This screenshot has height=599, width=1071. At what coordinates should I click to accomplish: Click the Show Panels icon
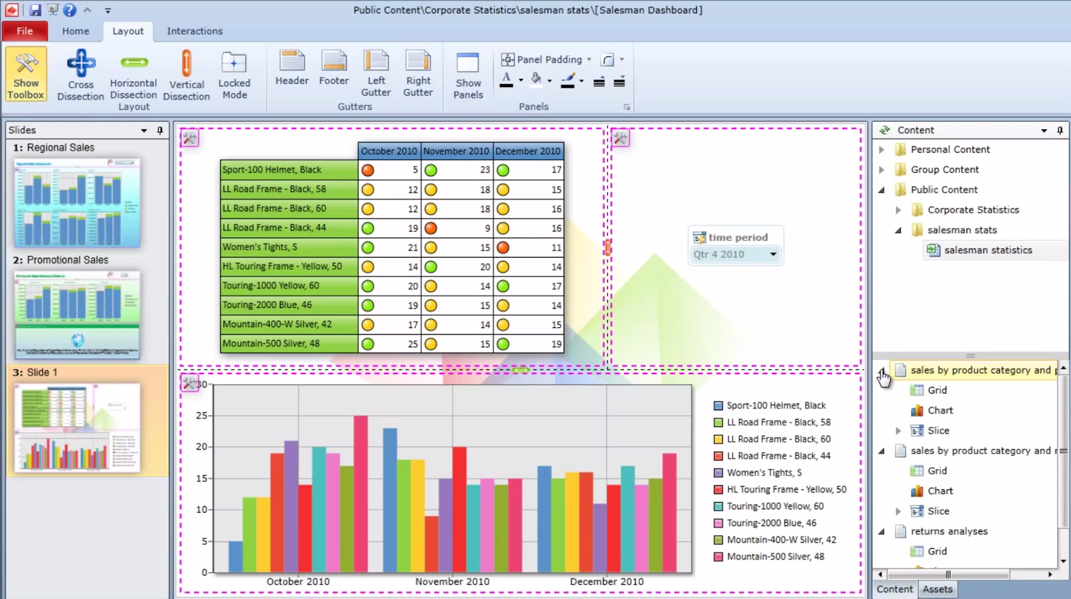(x=468, y=75)
